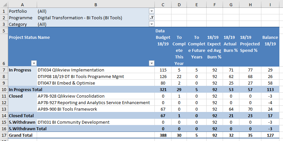Select row header 10

coord(4,89)
